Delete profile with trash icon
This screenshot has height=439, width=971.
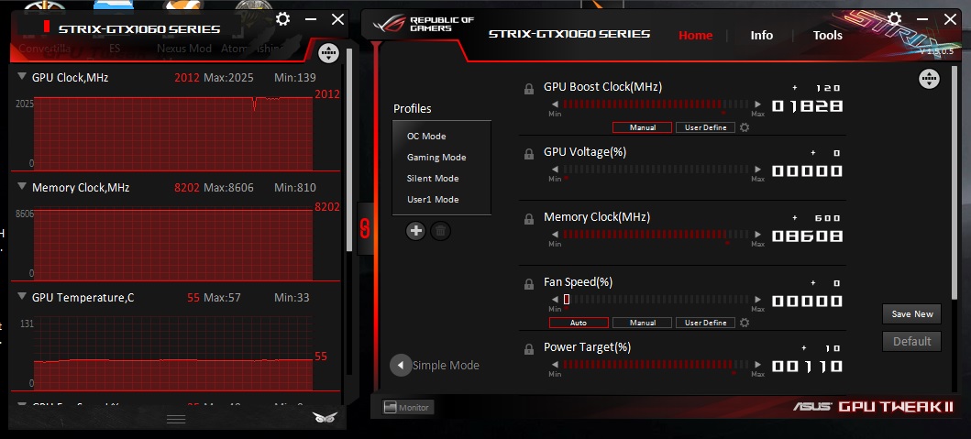pos(440,231)
